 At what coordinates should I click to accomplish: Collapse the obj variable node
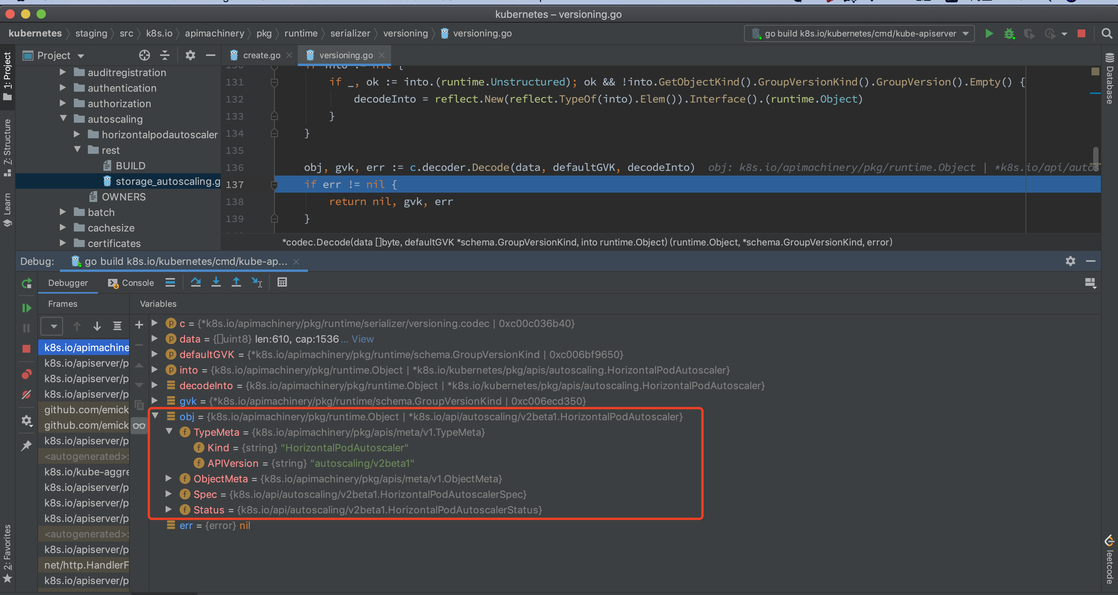pyautogui.click(x=155, y=416)
